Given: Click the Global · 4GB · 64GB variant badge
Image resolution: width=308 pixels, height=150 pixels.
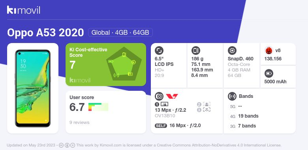Looking at the screenshot, I should tap(120, 32).
